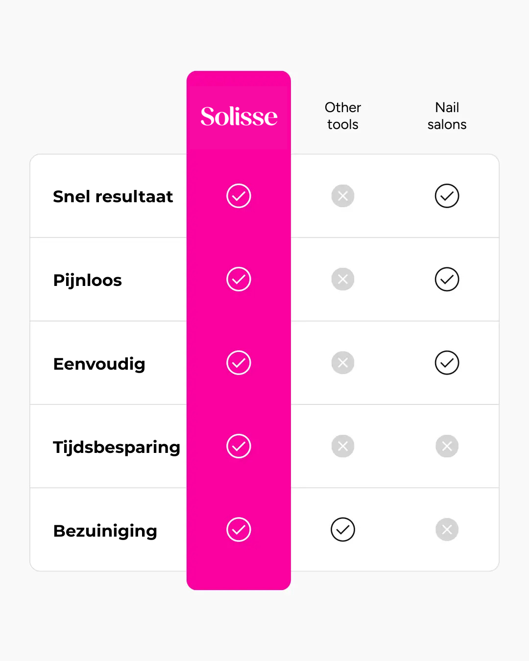Click Nail salons checkmark in Pijnloos row
This screenshot has width=529, height=661.
coord(447,279)
